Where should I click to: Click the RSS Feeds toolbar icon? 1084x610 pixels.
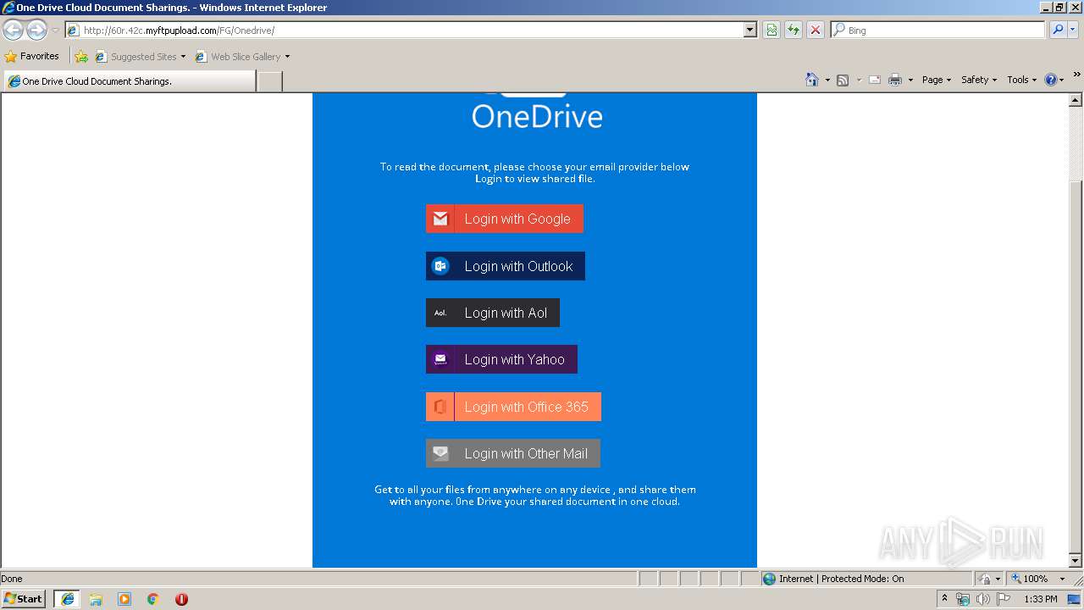click(x=843, y=80)
